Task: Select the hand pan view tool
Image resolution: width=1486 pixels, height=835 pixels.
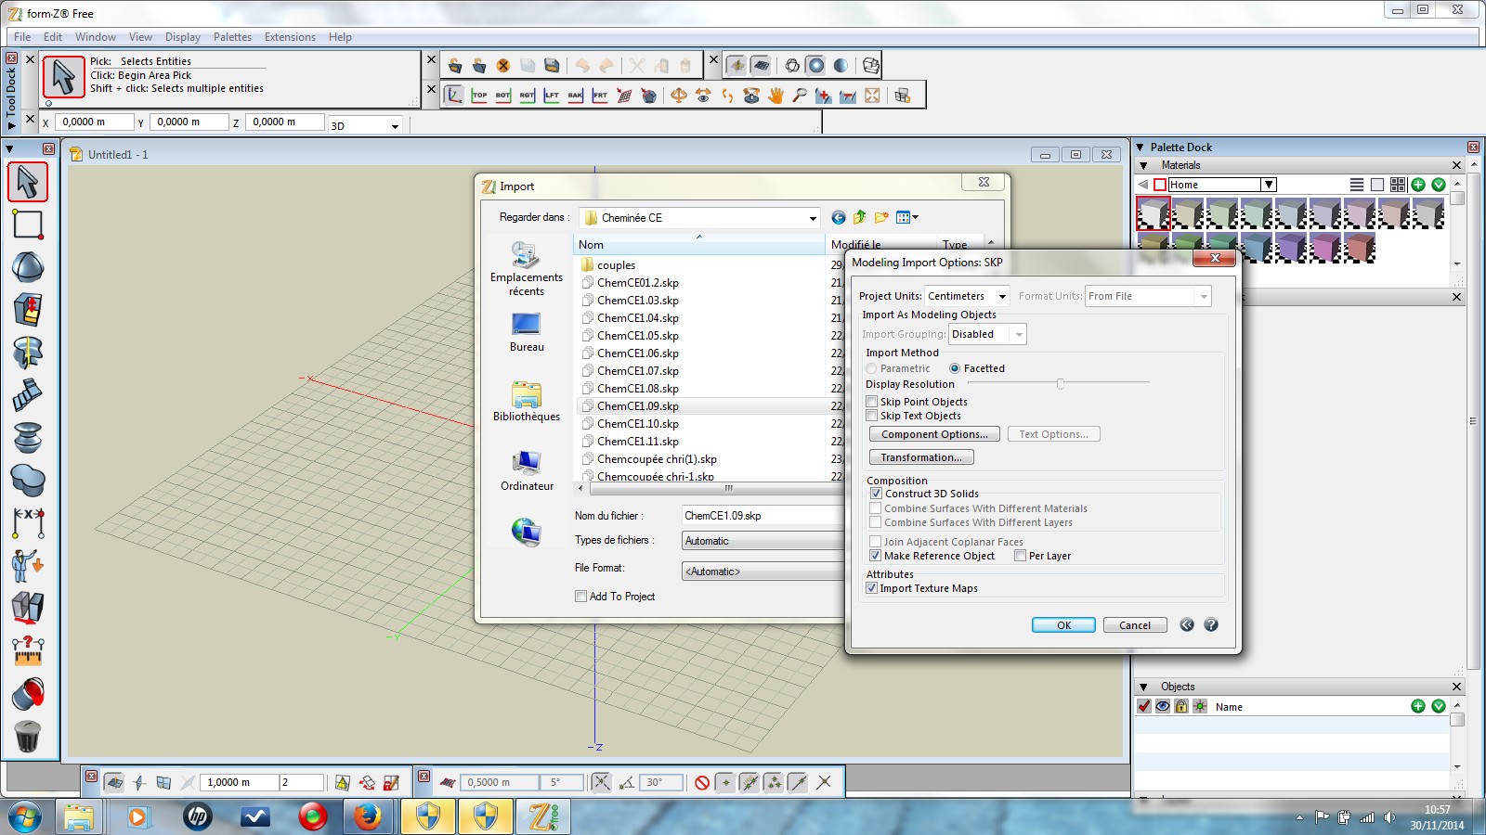Action: [x=776, y=96]
